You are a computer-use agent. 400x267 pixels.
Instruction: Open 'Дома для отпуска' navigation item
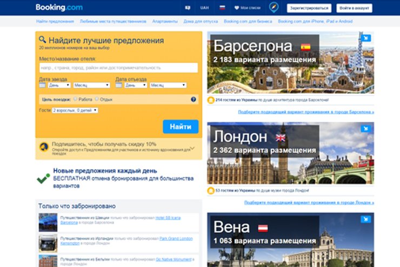(x=201, y=22)
